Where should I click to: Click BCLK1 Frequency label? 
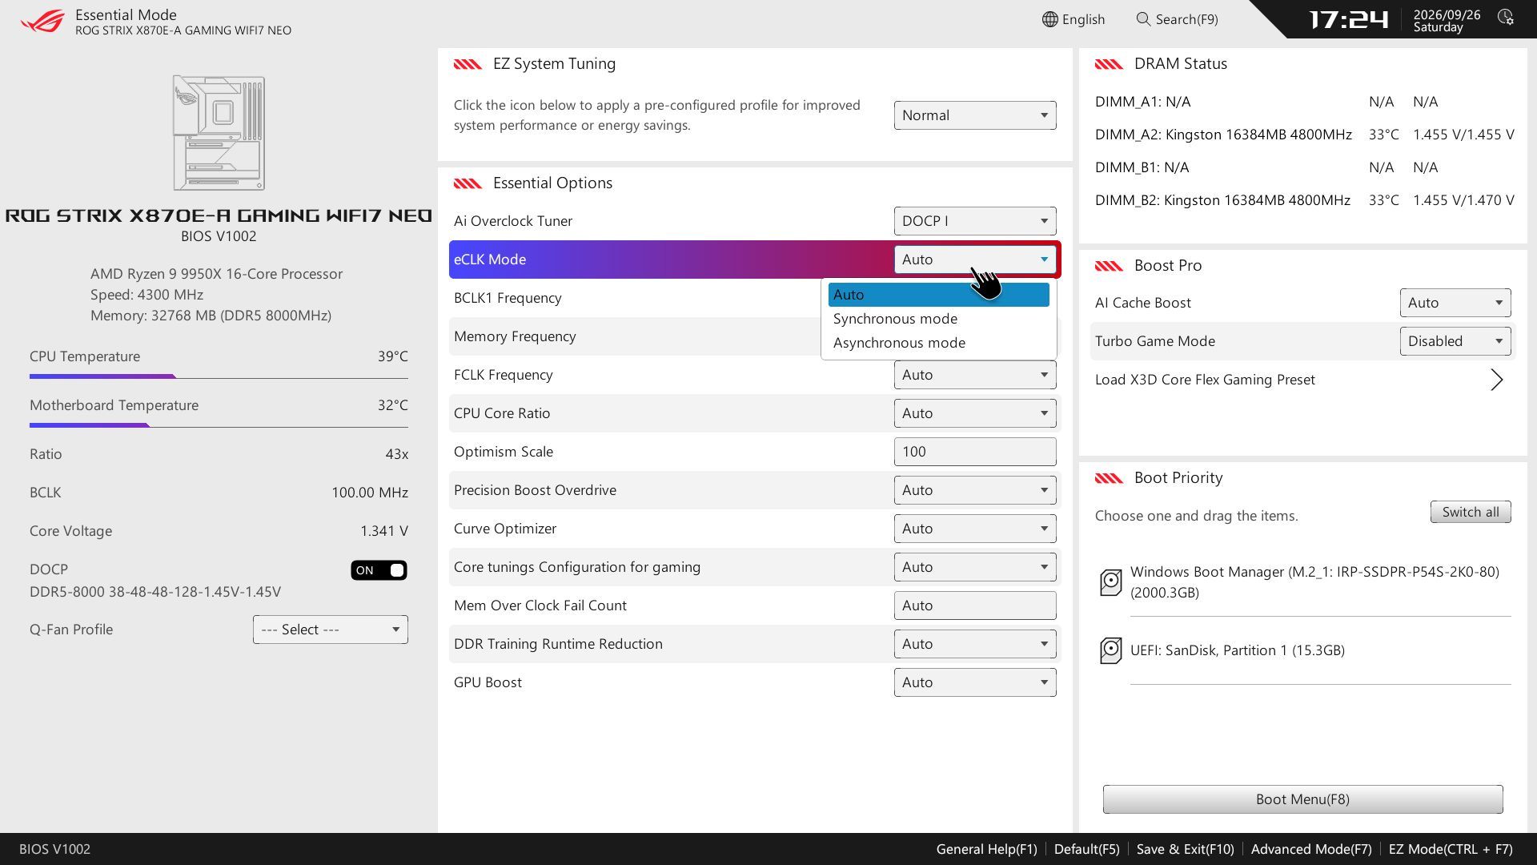click(x=508, y=298)
